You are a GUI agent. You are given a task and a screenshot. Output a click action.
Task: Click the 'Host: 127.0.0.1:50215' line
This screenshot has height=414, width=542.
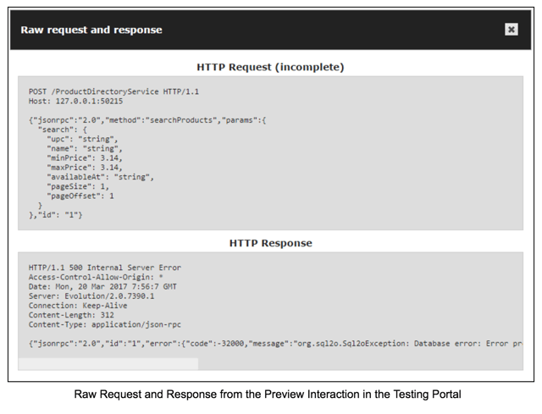[x=75, y=102]
